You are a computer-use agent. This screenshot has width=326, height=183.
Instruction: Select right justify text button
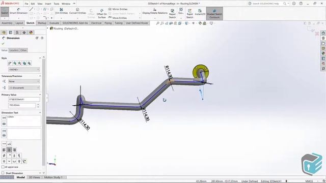14,150
